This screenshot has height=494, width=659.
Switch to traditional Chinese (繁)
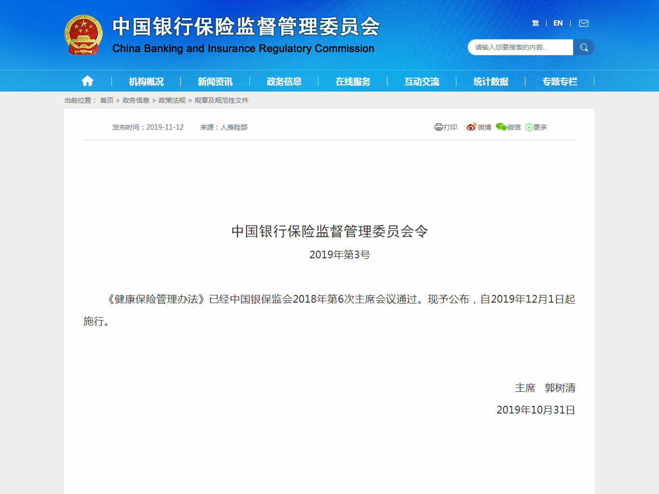coord(535,23)
